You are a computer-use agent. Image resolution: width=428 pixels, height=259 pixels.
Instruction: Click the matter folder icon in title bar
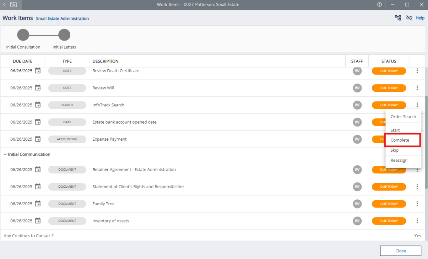pos(14,5)
